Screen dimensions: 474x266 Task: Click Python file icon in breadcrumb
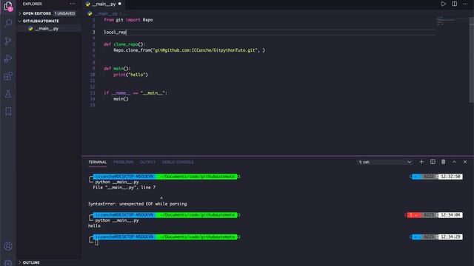tap(90, 13)
